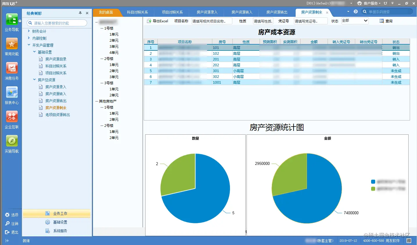Click the blue legend swatch in 金额 chart
417x245 pixels.
373,182
